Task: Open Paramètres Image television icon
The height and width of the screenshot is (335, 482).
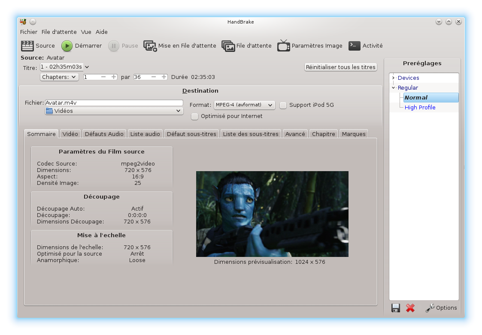Action: (x=283, y=45)
